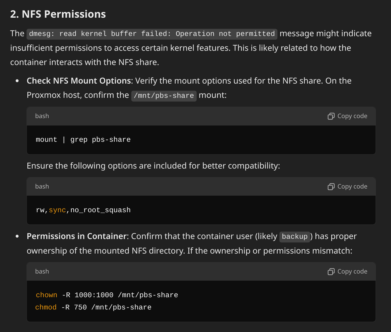Click the bash label of the mount code block
391x332 pixels.
click(x=42, y=116)
